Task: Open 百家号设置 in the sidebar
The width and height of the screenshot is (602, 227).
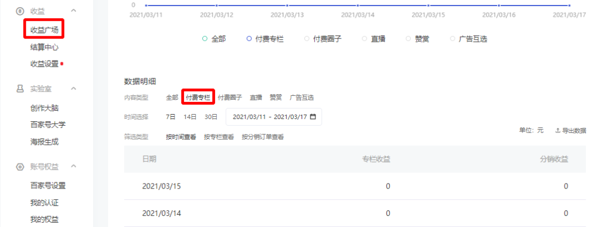Action: pyautogui.click(x=47, y=186)
